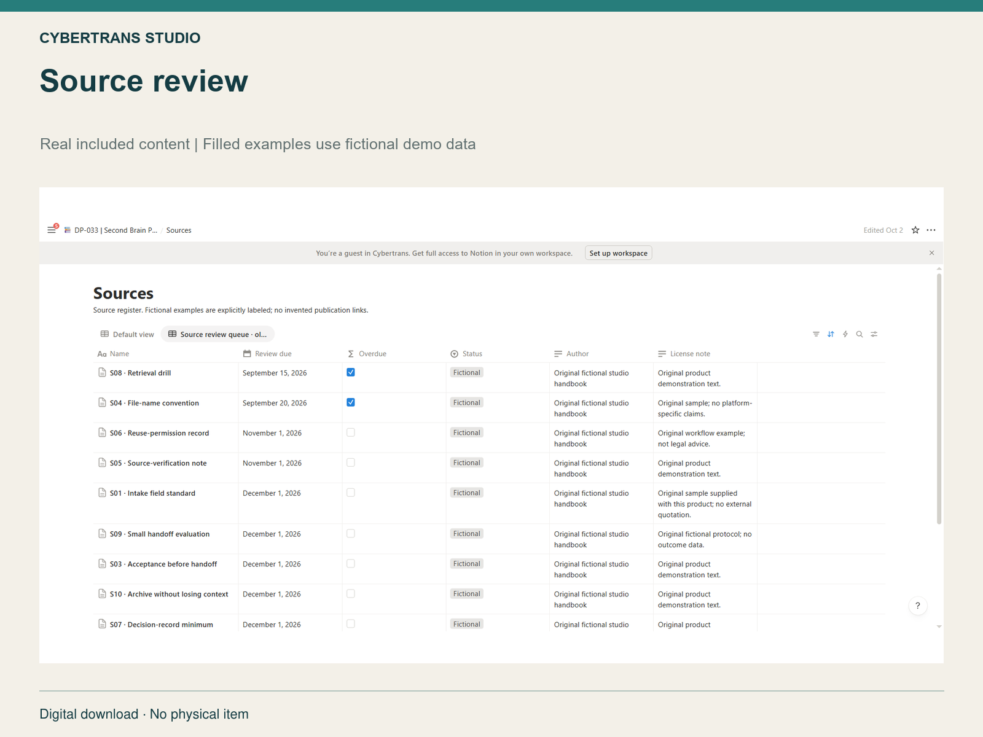Open the sort arrows icon
Viewport: 983px width, 737px height.
[x=831, y=334]
